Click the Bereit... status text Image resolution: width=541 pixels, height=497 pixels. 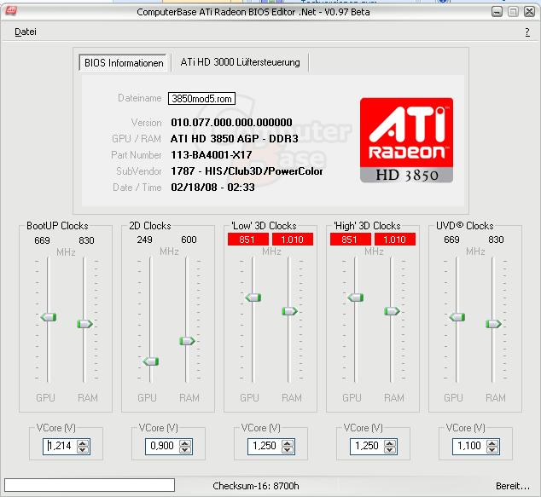513,486
